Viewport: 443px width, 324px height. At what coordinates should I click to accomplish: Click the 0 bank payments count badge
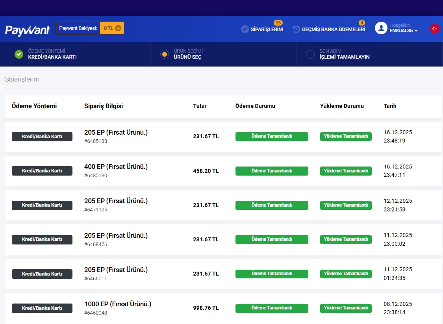pos(361,23)
